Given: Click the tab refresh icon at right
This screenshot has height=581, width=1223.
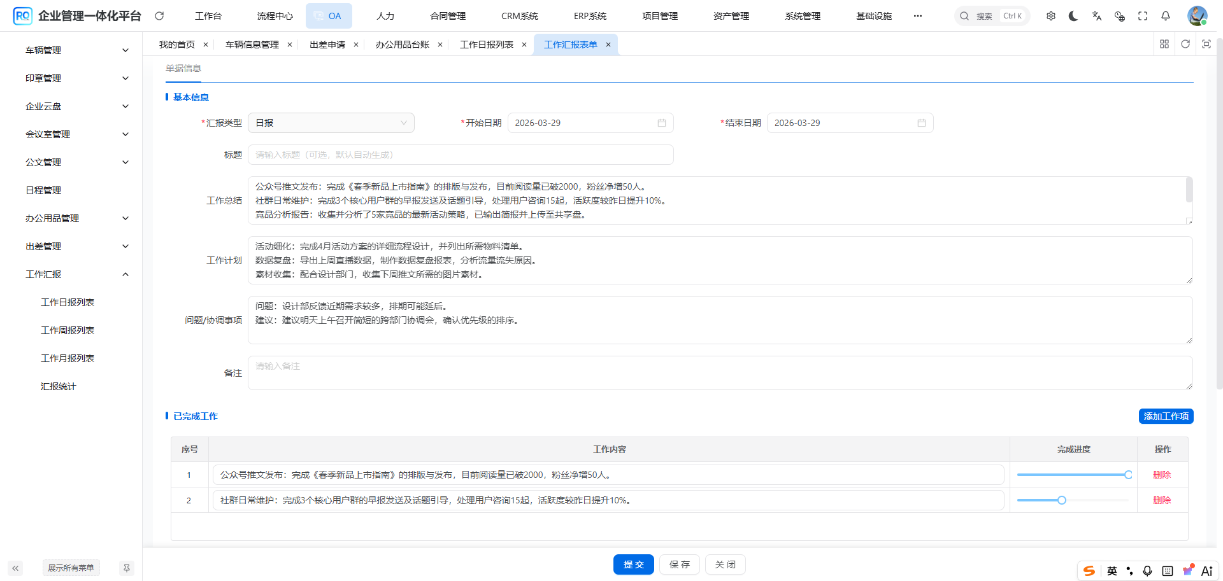Looking at the screenshot, I should pyautogui.click(x=1185, y=44).
